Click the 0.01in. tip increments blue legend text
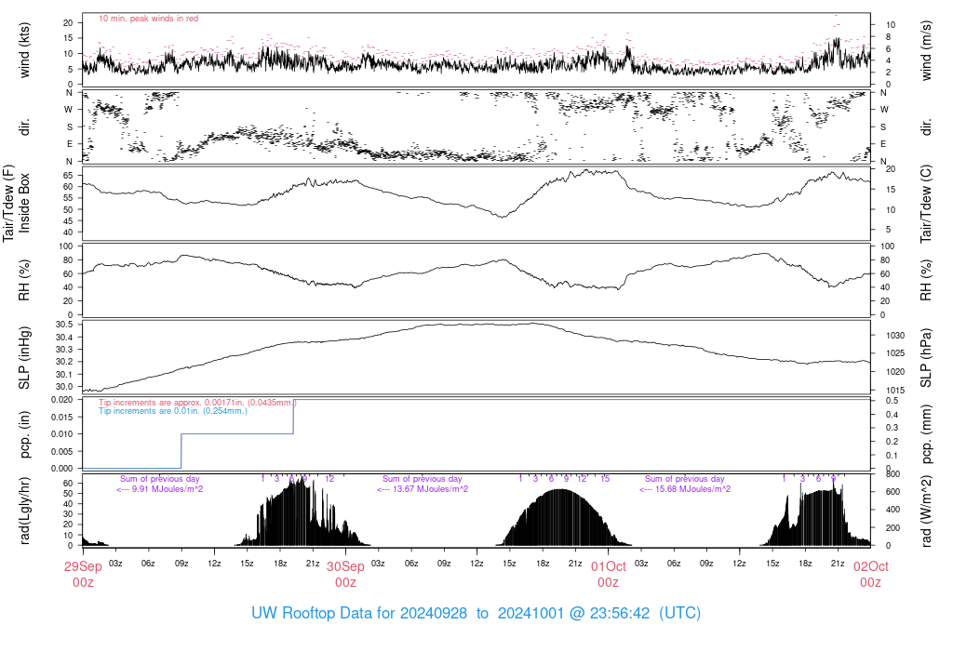 click(x=173, y=411)
